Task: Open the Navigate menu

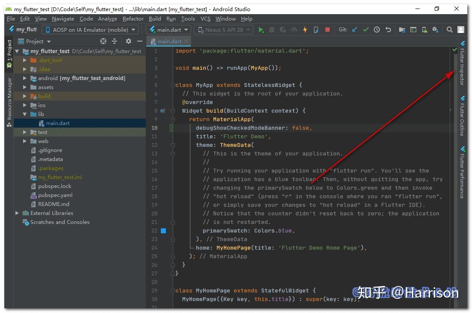Action: (63, 19)
